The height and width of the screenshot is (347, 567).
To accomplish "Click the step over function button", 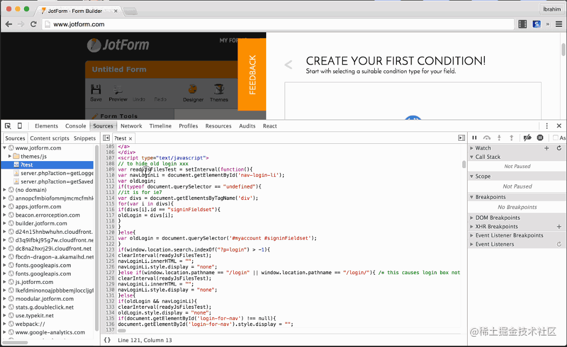I will (487, 137).
